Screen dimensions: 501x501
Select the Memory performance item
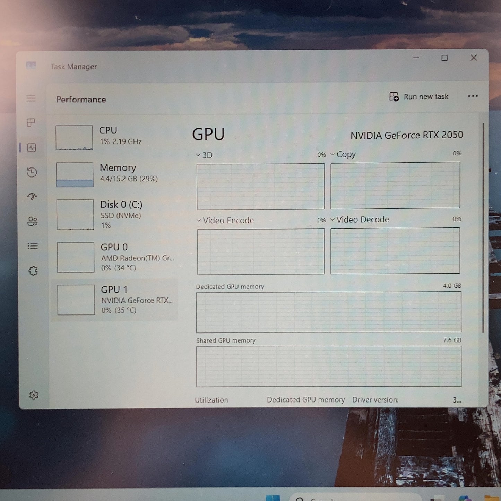(x=115, y=174)
